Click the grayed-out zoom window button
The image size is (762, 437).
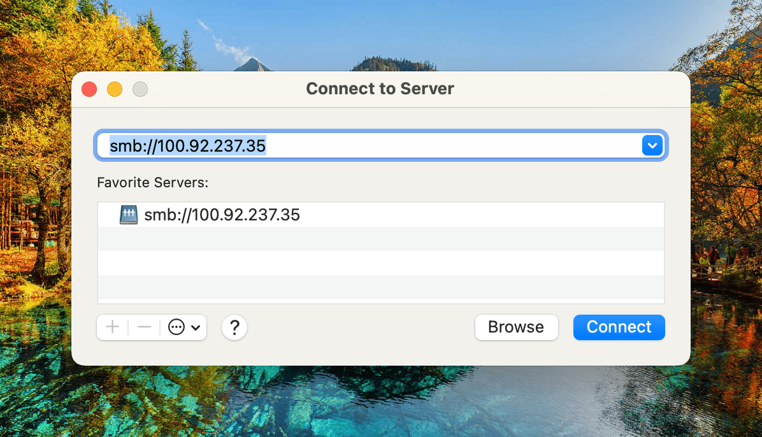point(140,89)
